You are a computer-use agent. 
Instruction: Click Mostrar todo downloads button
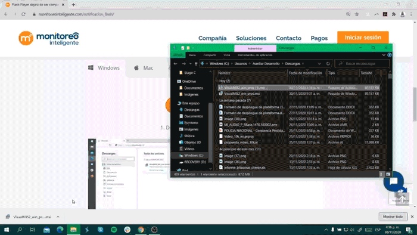393,217
